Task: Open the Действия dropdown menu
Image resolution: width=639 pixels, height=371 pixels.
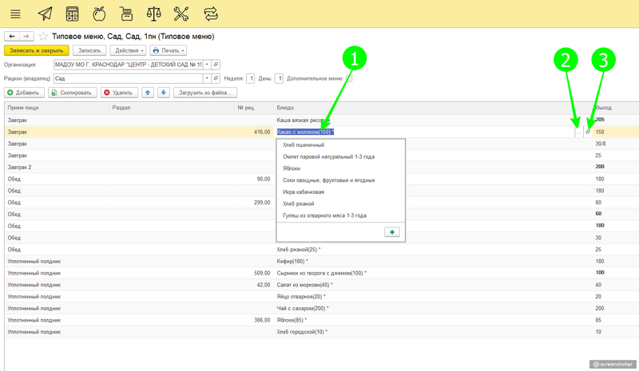Action: pyautogui.click(x=125, y=50)
